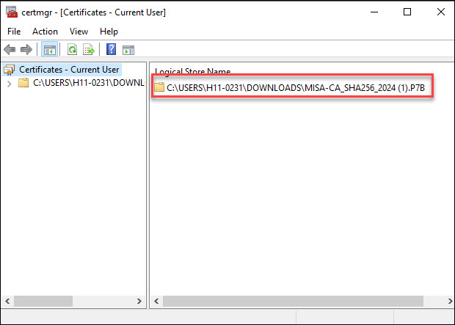
Task: Open the View menu
Action: click(x=79, y=32)
